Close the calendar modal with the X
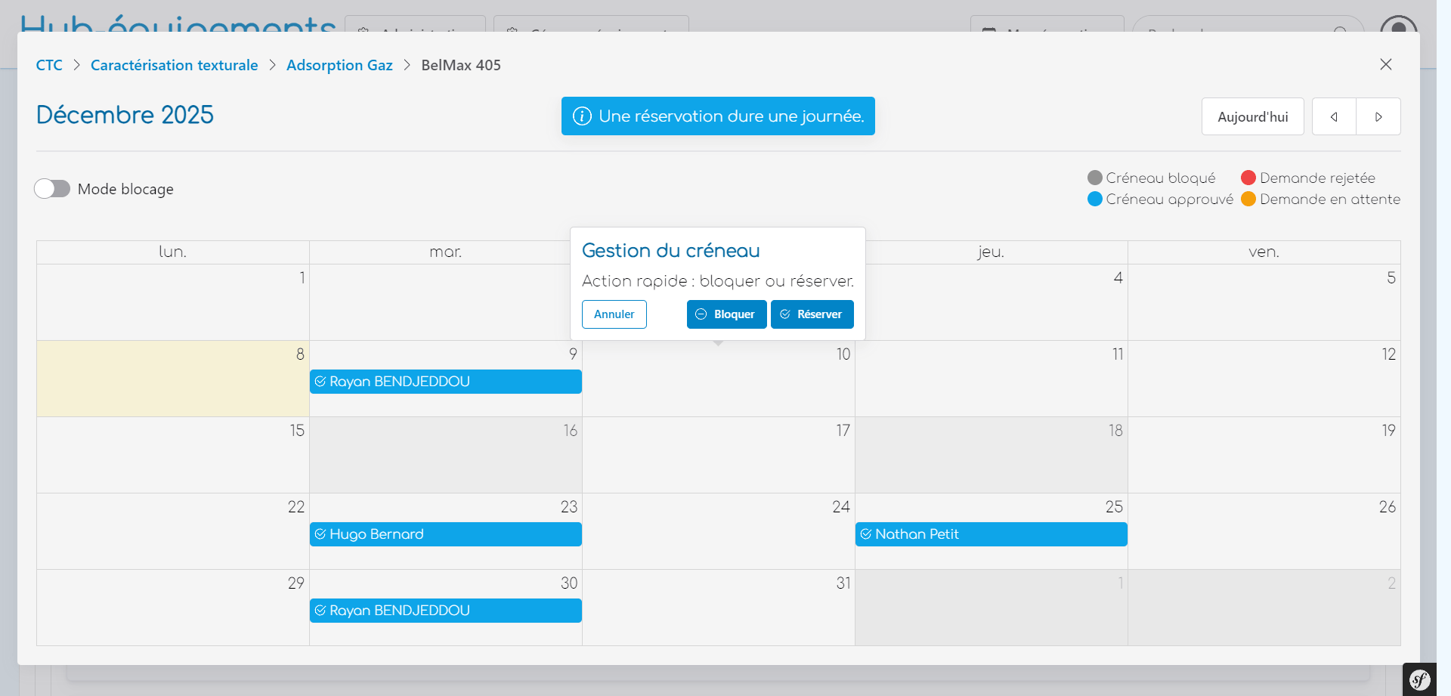 (1385, 64)
